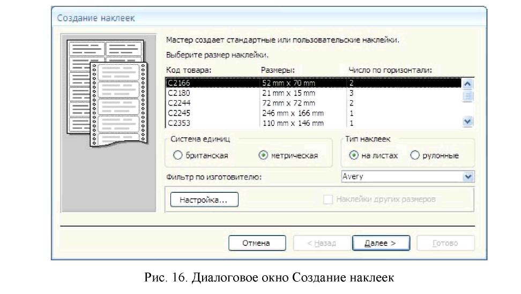Click the Далее > button
The width and height of the screenshot is (521, 294).
pos(381,243)
